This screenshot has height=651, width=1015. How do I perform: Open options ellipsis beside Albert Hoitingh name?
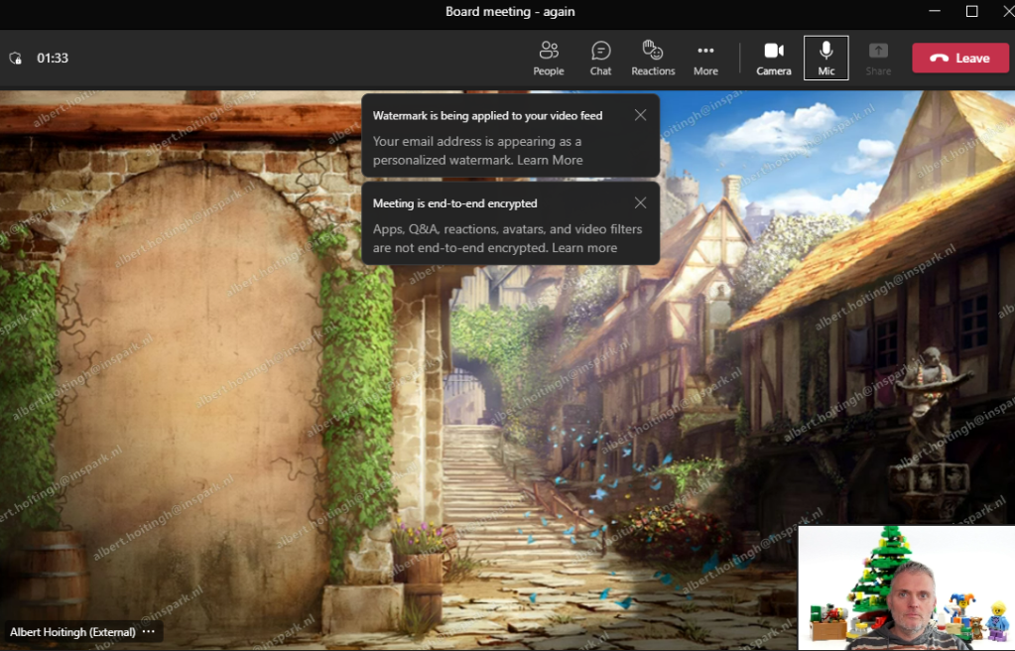click(x=149, y=632)
